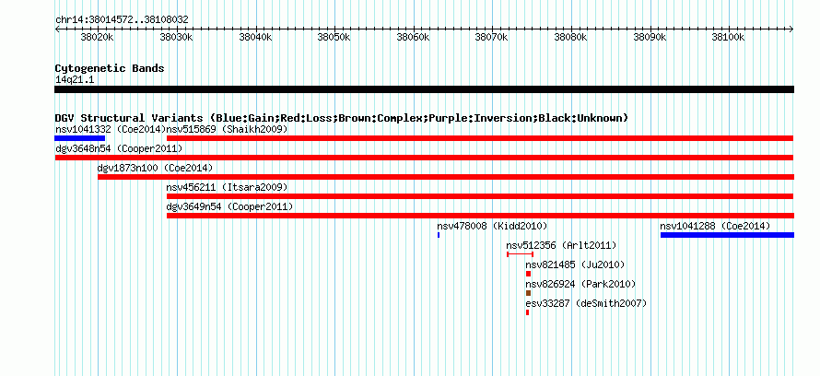The width and height of the screenshot is (820, 376).
Task: Select the nsv456211 red loss bar
Action: (480, 196)
